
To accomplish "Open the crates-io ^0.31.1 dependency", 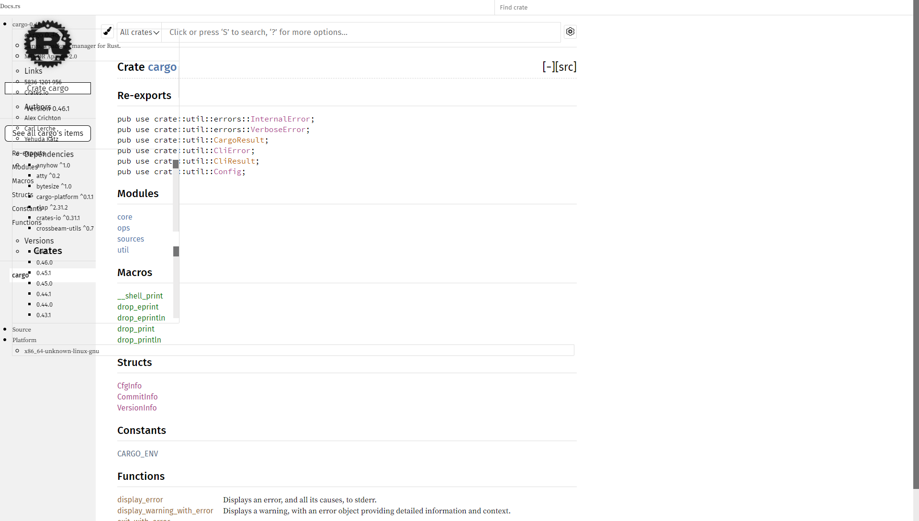I will [58, 218].
